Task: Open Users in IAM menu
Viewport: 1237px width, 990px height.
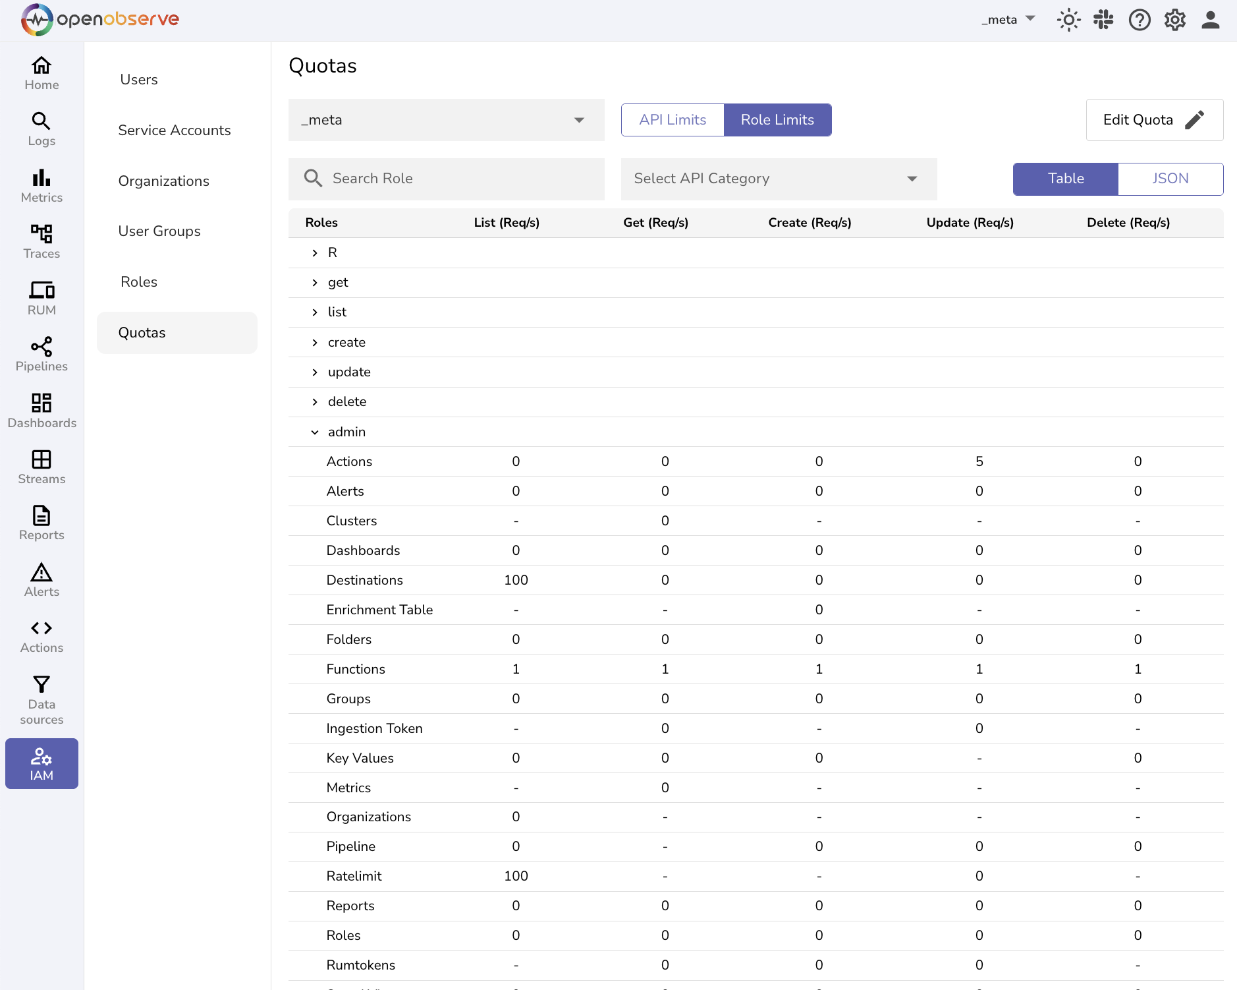Action: [x=139, y=80]
